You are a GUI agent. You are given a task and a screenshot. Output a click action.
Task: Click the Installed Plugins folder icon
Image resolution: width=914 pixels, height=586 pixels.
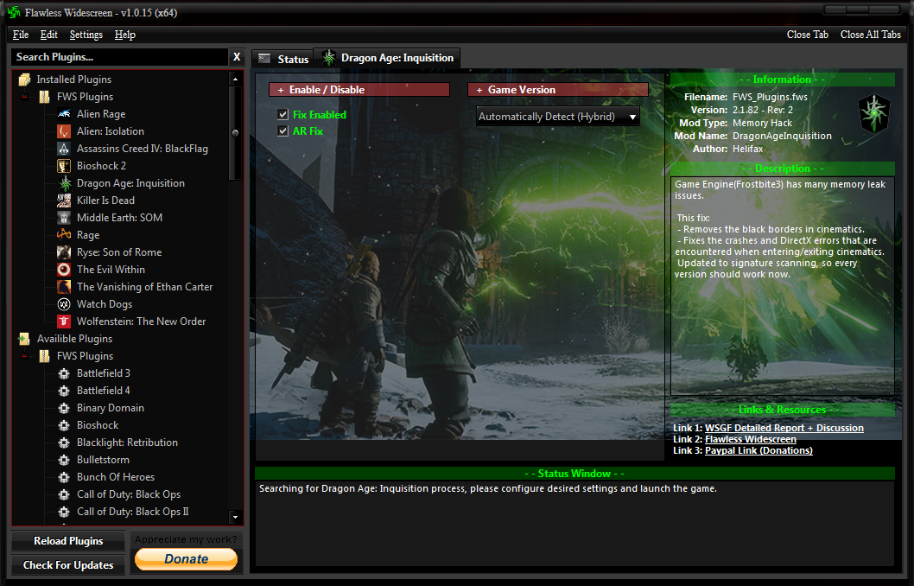[x=24, y=80]
